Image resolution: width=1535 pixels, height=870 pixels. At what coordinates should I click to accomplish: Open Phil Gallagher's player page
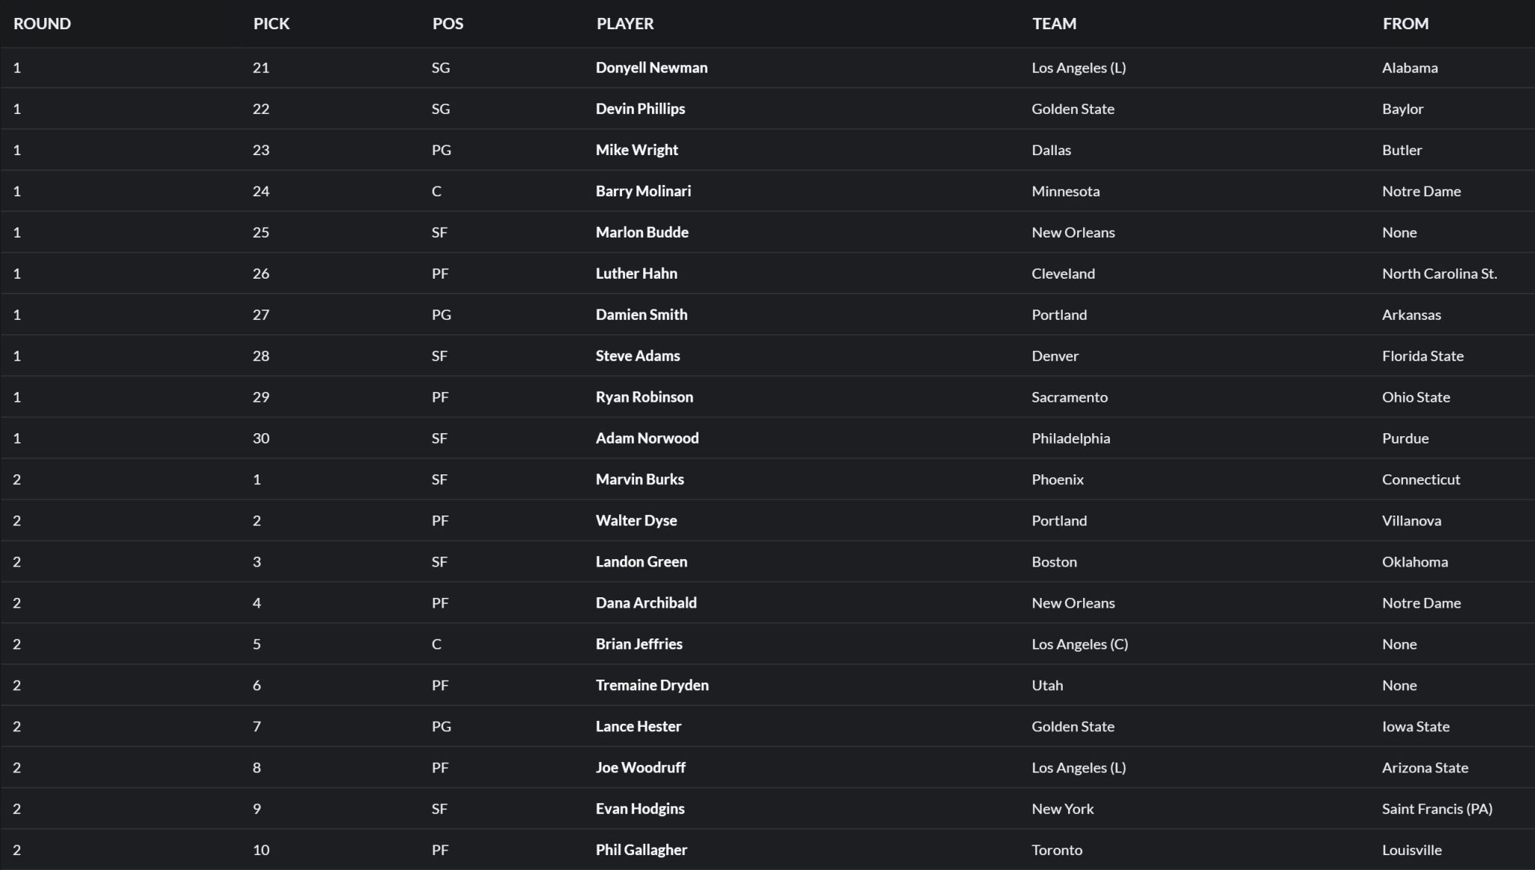click(x=641, y=850)
